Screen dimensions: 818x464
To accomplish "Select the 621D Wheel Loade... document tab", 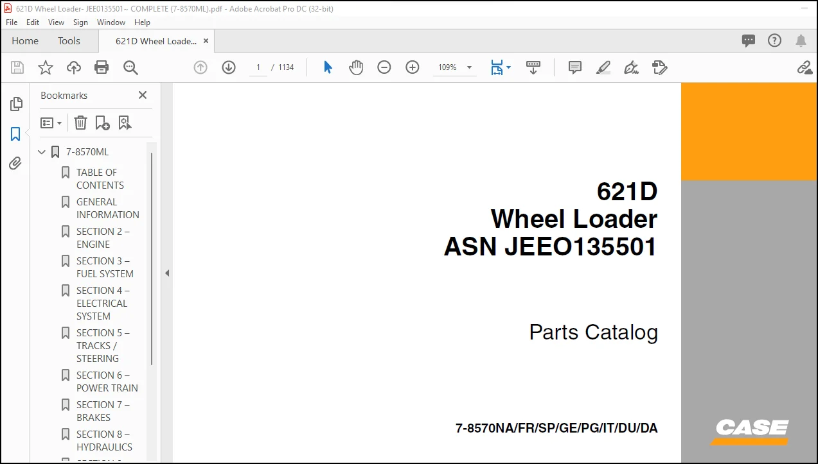I will tap(156, 41).
